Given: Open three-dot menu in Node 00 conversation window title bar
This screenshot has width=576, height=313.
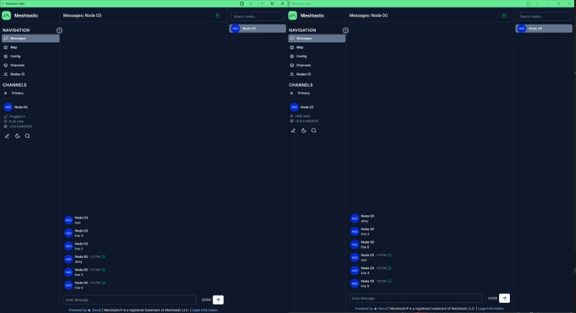Looking at the screenshot, I should [x=537, y=3].
